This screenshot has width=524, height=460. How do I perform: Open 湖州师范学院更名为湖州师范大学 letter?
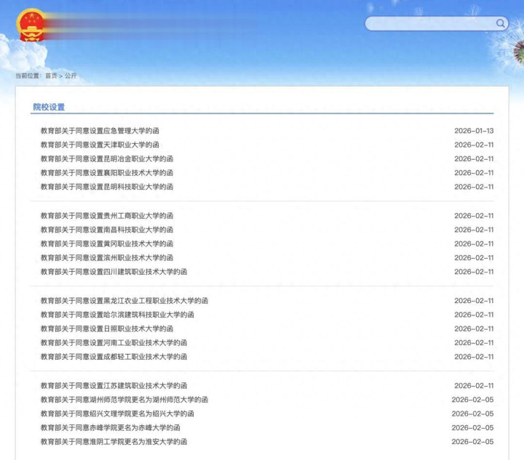[124, 400]
